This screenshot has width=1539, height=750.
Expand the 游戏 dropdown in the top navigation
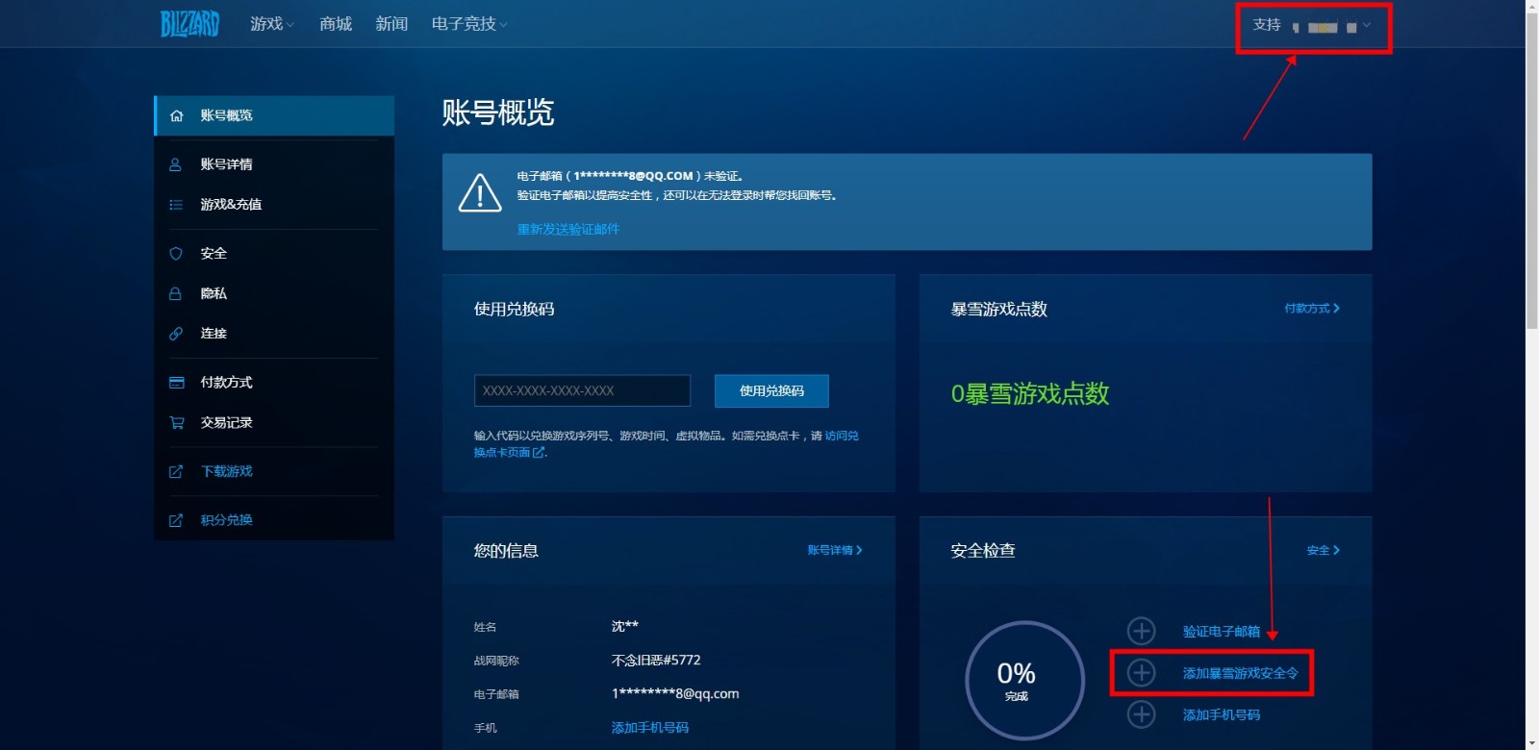272,24
